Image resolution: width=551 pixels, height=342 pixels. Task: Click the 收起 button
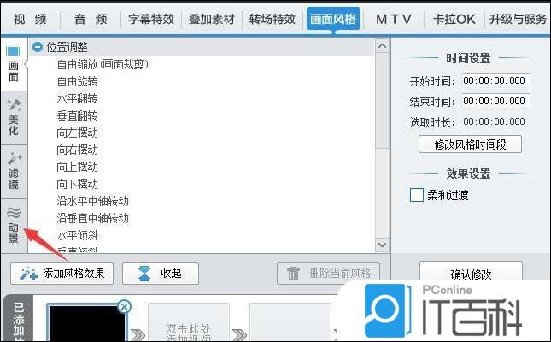coord(161,274)
